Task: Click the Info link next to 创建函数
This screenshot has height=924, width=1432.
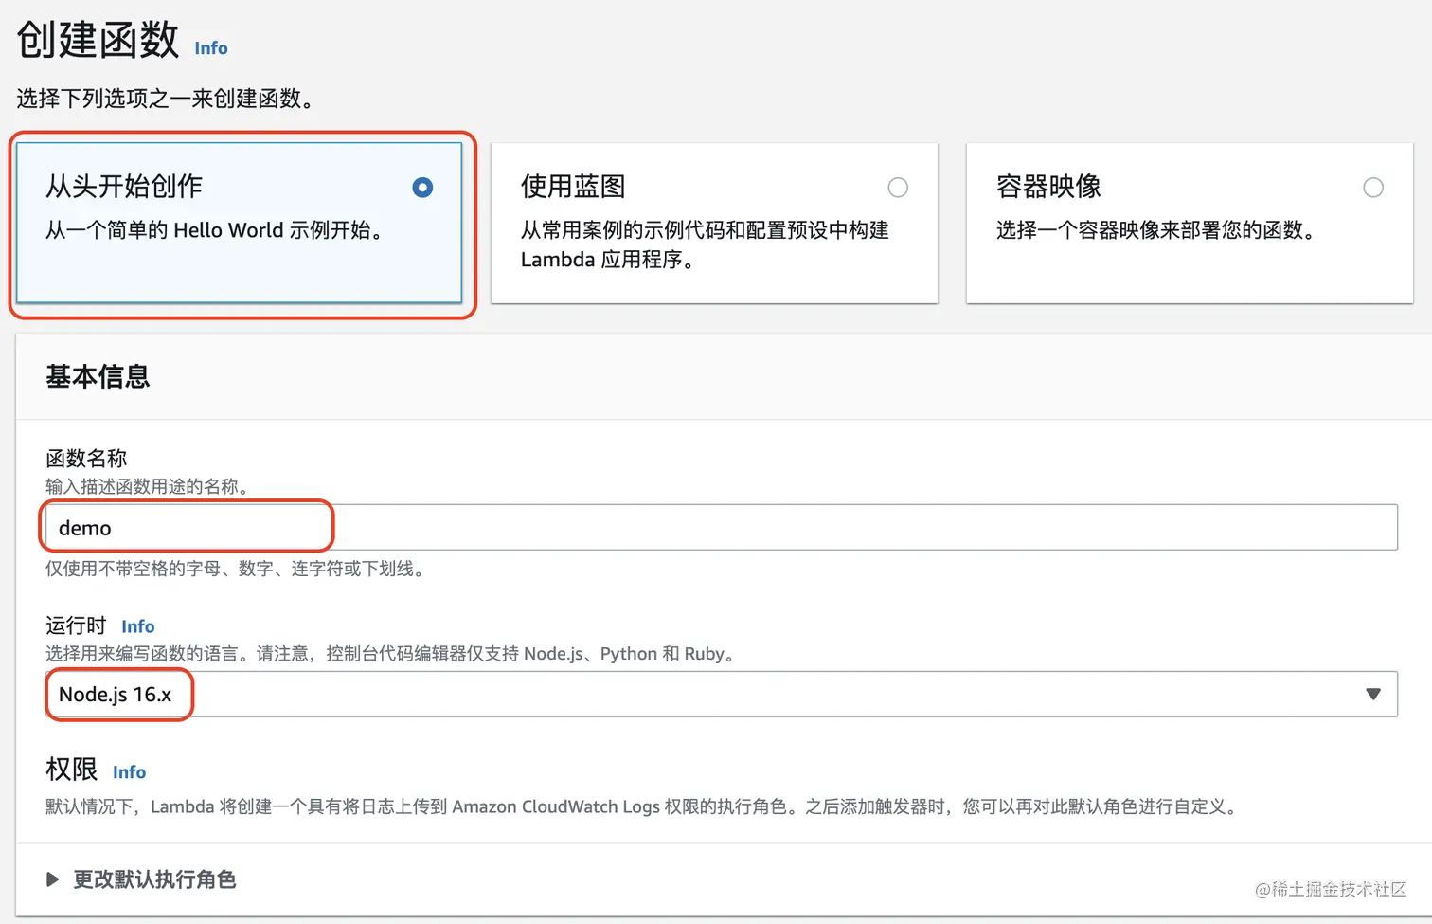Action: (210, 47)
